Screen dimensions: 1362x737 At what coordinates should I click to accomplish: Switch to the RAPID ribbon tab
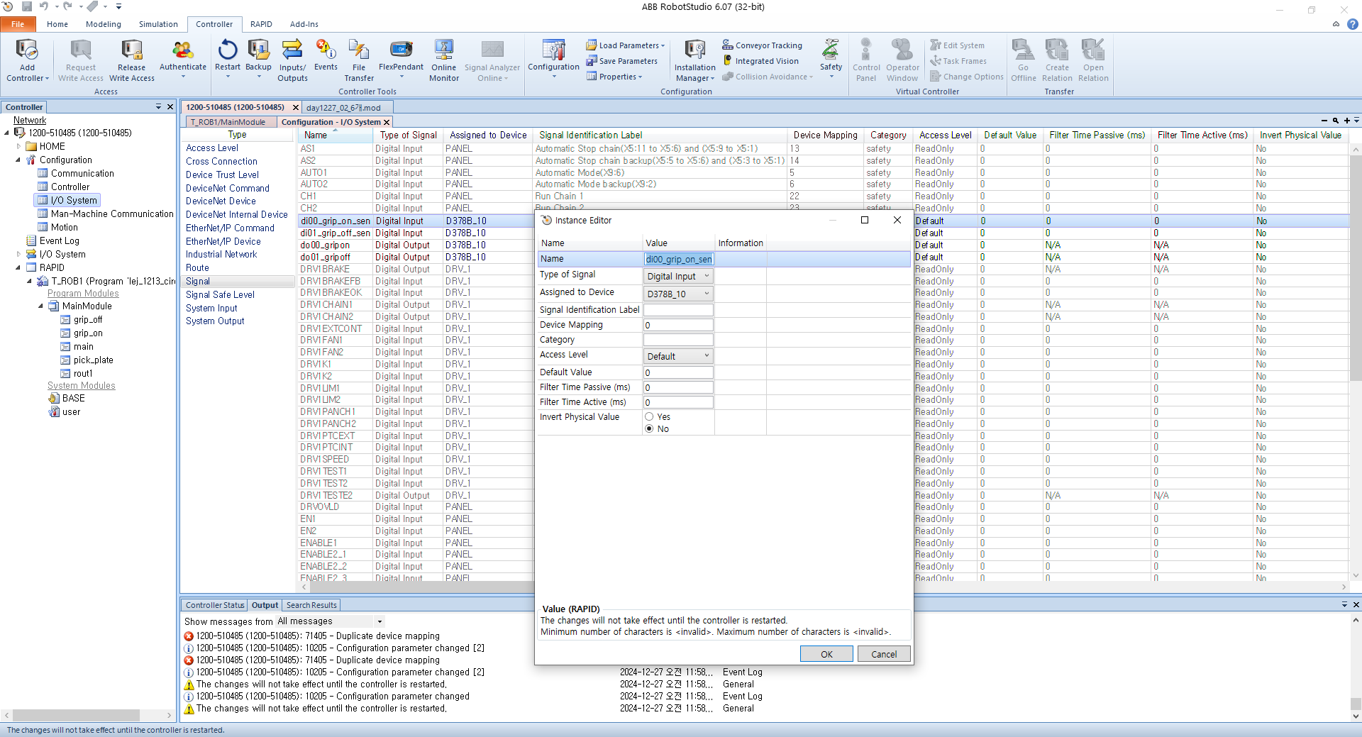[x=261, y=24]
